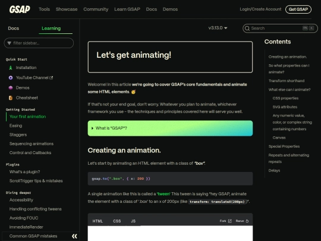Screen dimensions: 321x241
Task: Jump to CSS properties contents link
Action: click(x=285, y=98)
